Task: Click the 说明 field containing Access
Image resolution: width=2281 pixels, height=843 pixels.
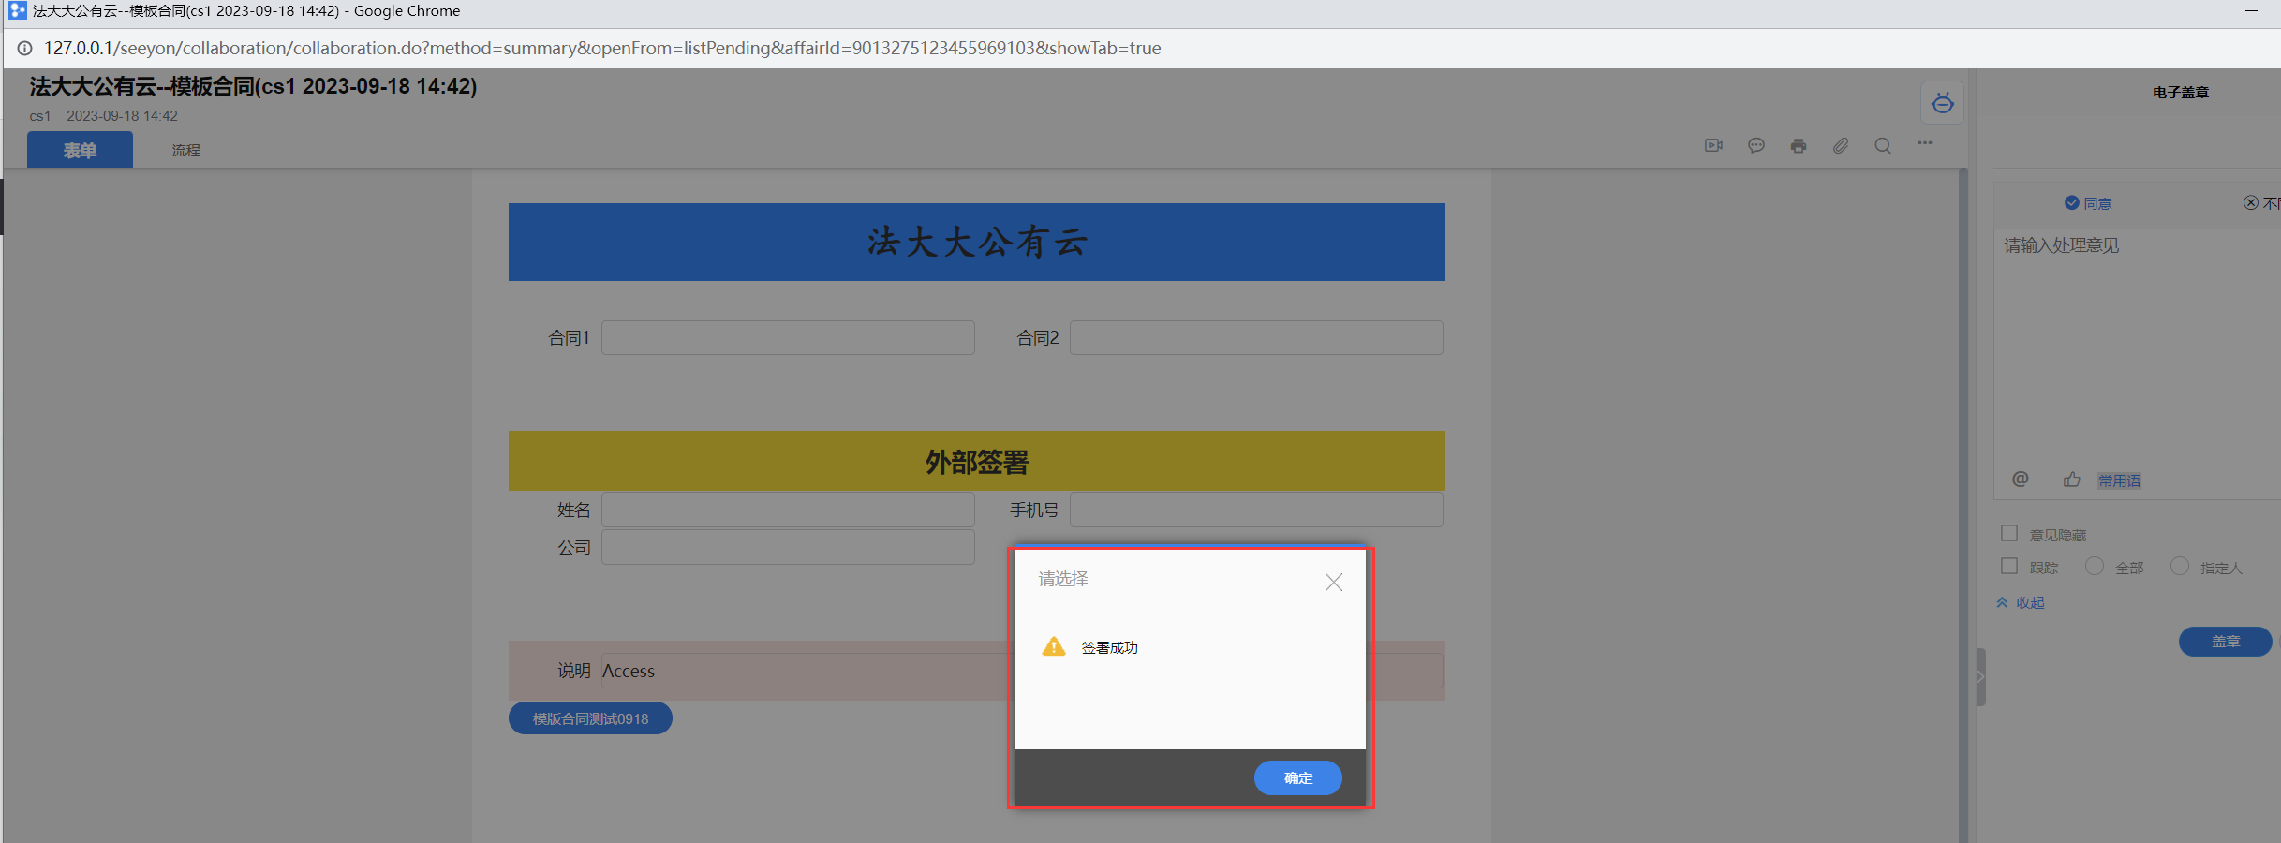Action: point(1022,671)
